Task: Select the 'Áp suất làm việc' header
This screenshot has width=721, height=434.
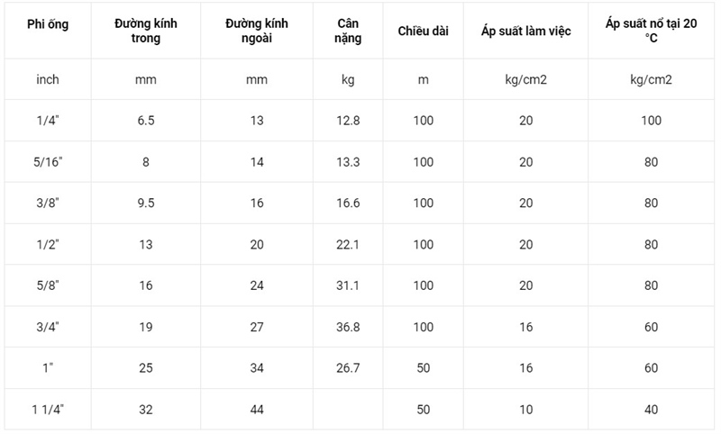Action: tap(526, 32)
